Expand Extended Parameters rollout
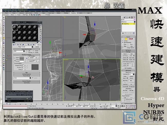This screenshot has height=125, width=167. 27,74
